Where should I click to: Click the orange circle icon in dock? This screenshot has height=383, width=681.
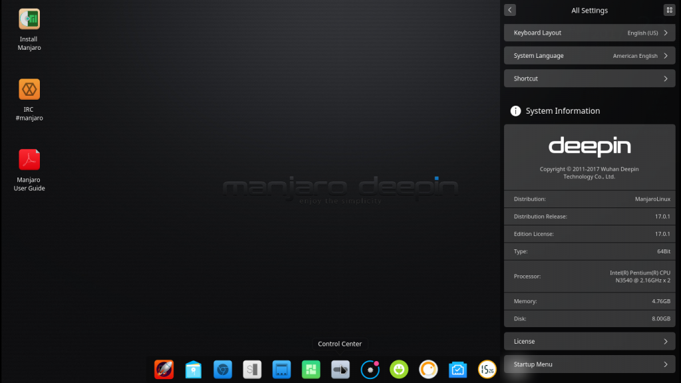pos(428,369)
